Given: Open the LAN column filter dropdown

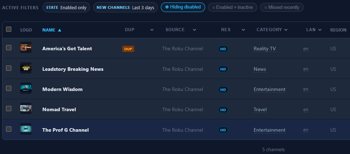Looking at the screenshot, I should click(320, 30).
